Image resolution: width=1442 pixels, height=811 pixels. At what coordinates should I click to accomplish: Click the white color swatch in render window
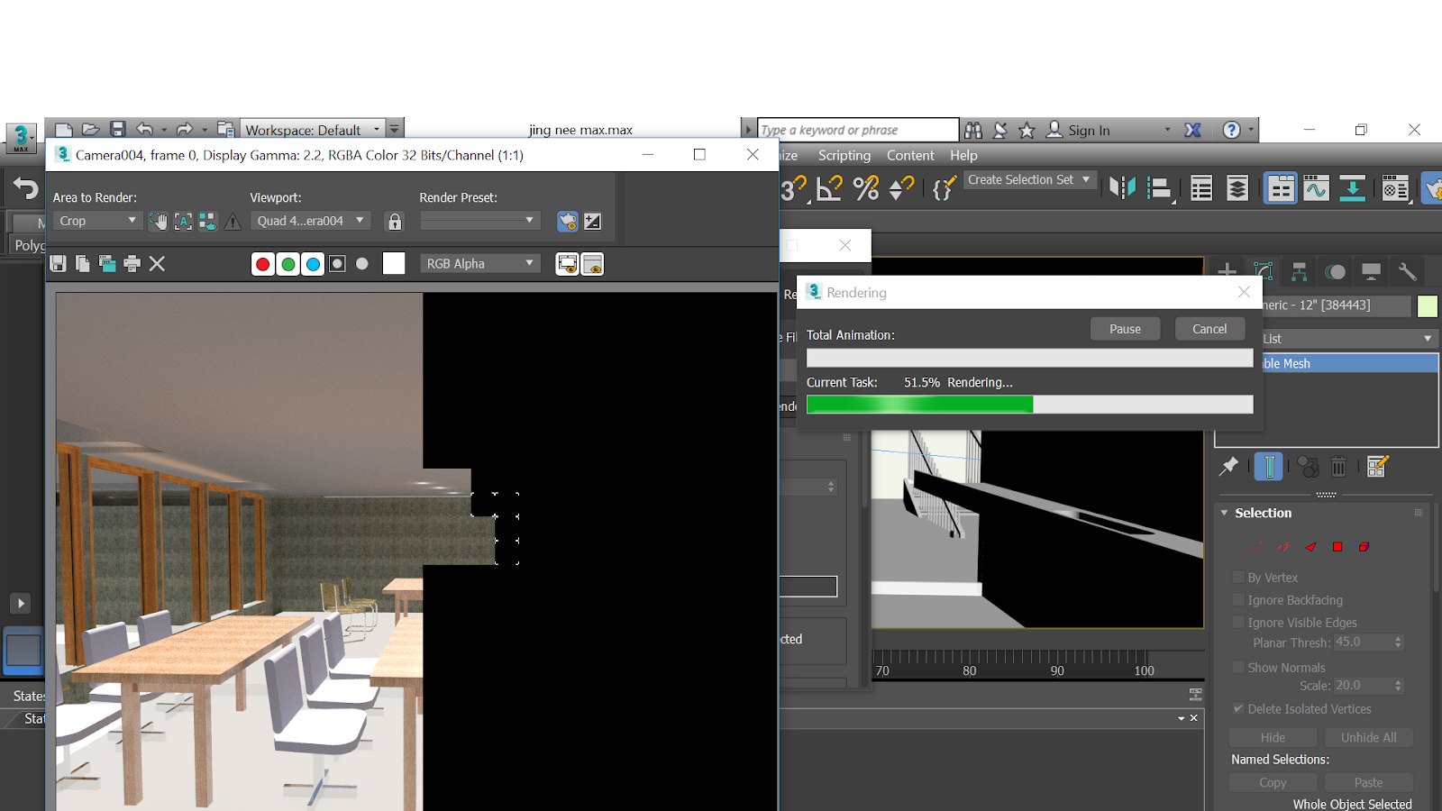[x=394, y=263]
